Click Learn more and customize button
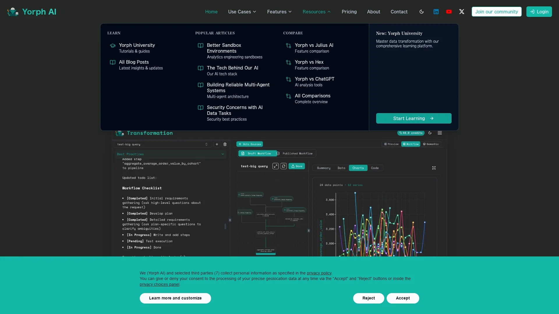 coord(175,298)
